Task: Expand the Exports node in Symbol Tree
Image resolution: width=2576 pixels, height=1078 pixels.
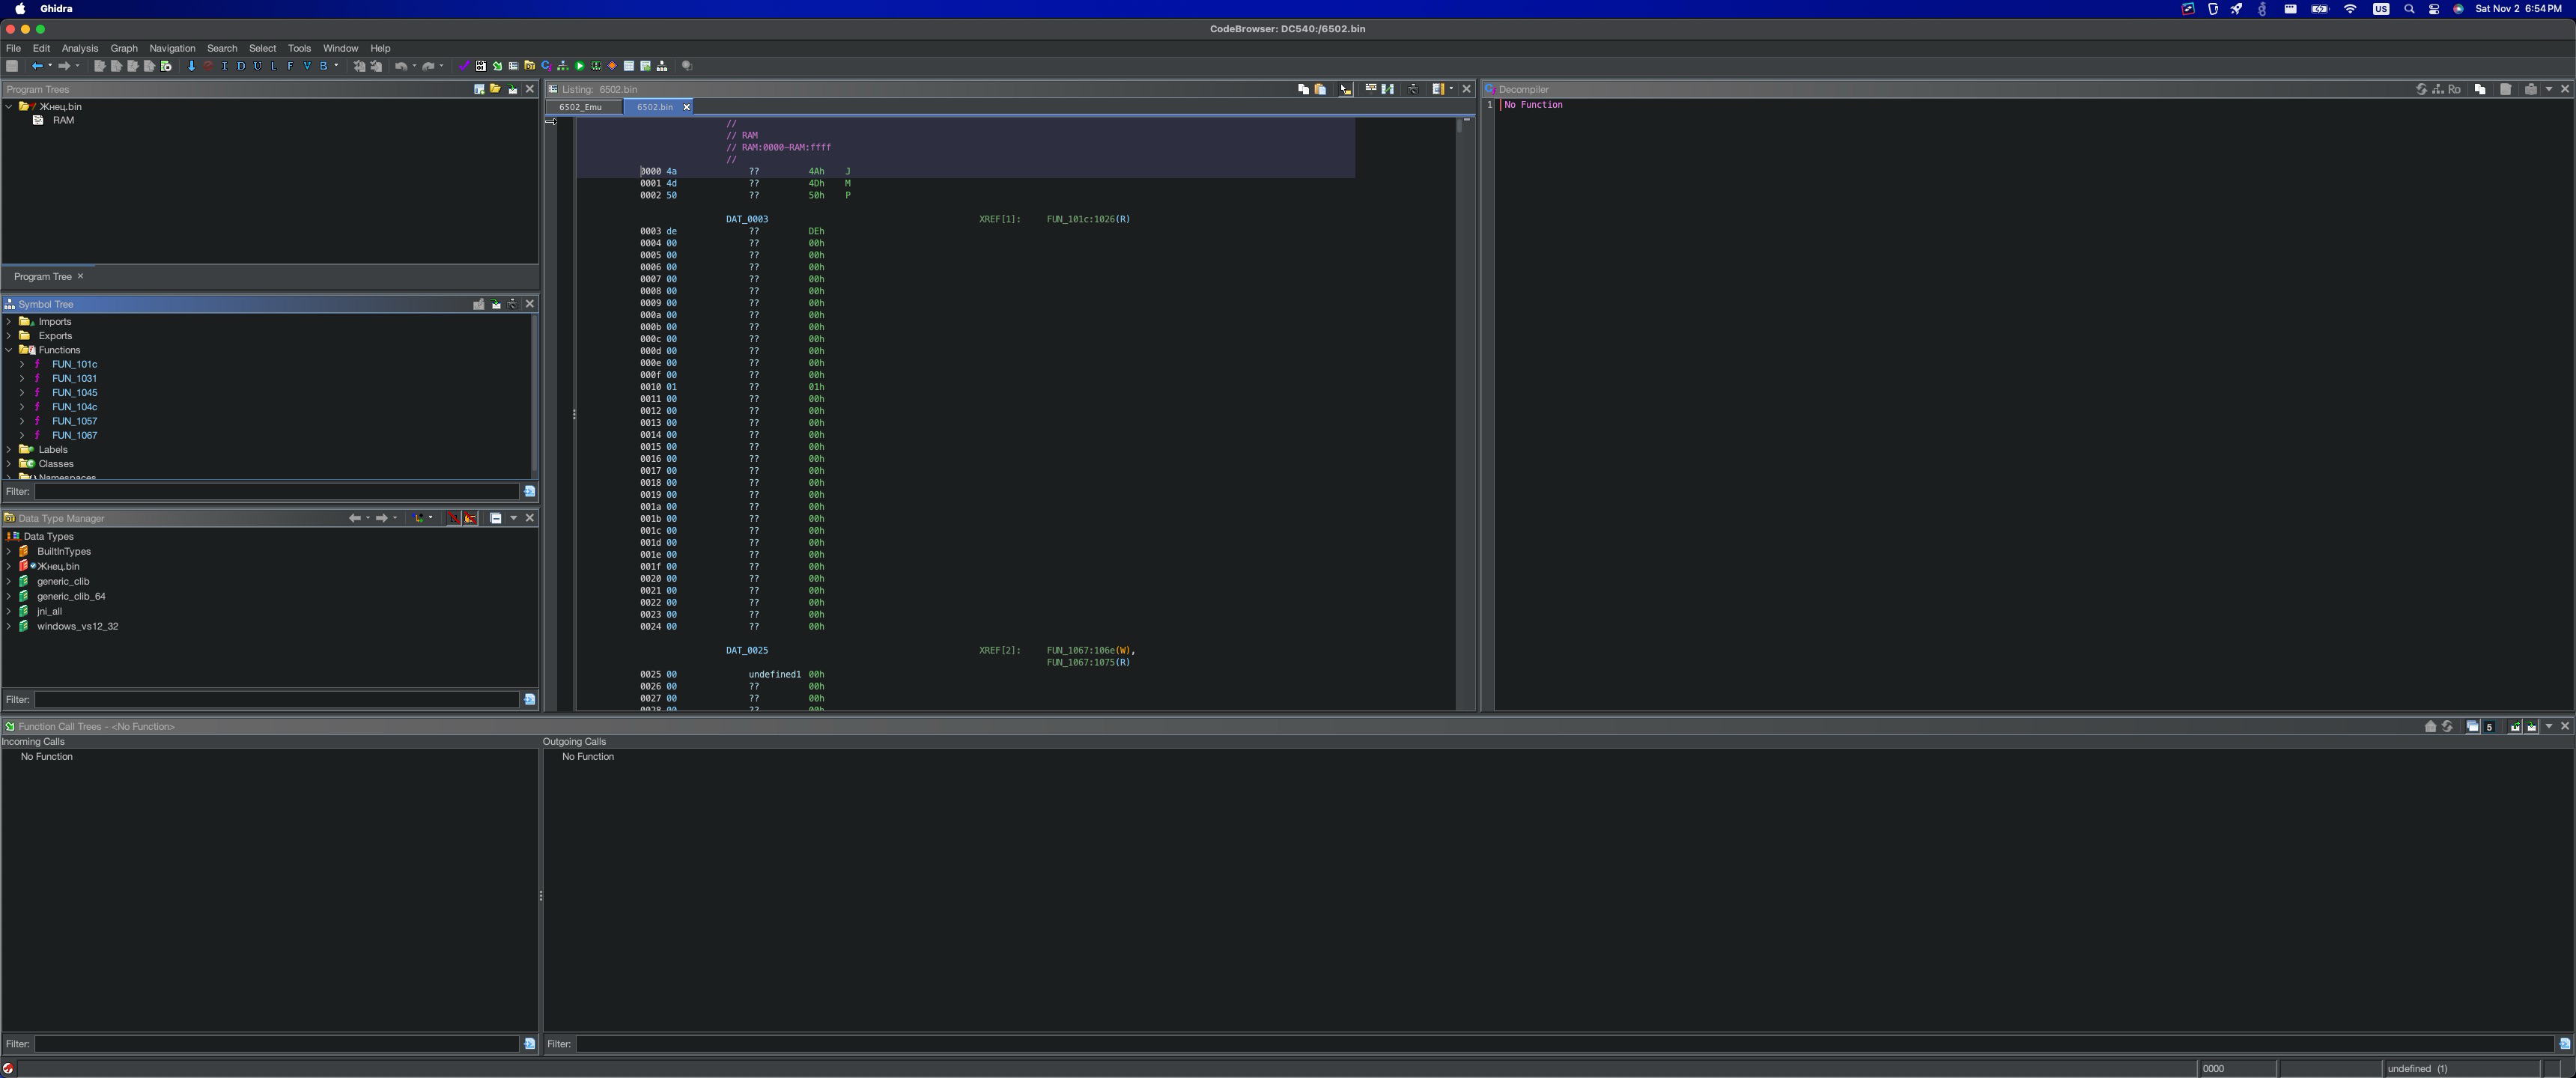Action: (9, 336)
